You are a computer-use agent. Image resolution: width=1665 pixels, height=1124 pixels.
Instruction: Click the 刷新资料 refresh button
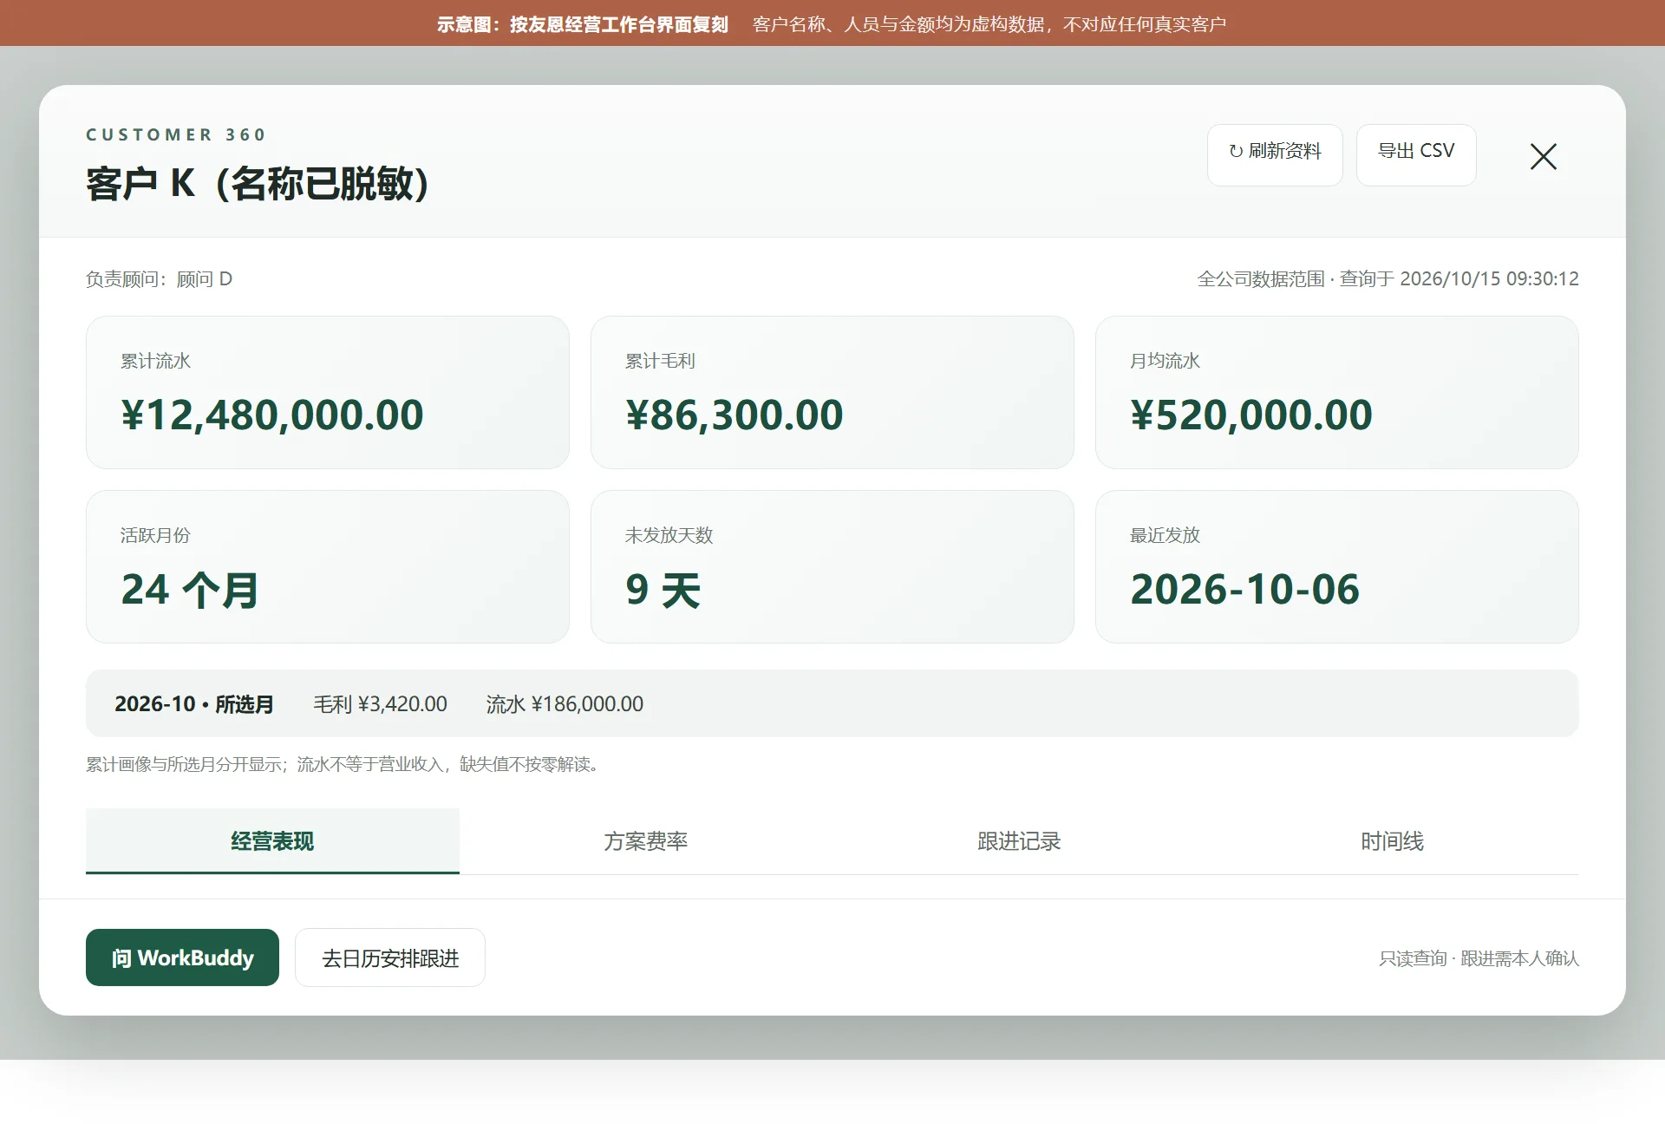pyautogui.click(x=1275, y=154)
